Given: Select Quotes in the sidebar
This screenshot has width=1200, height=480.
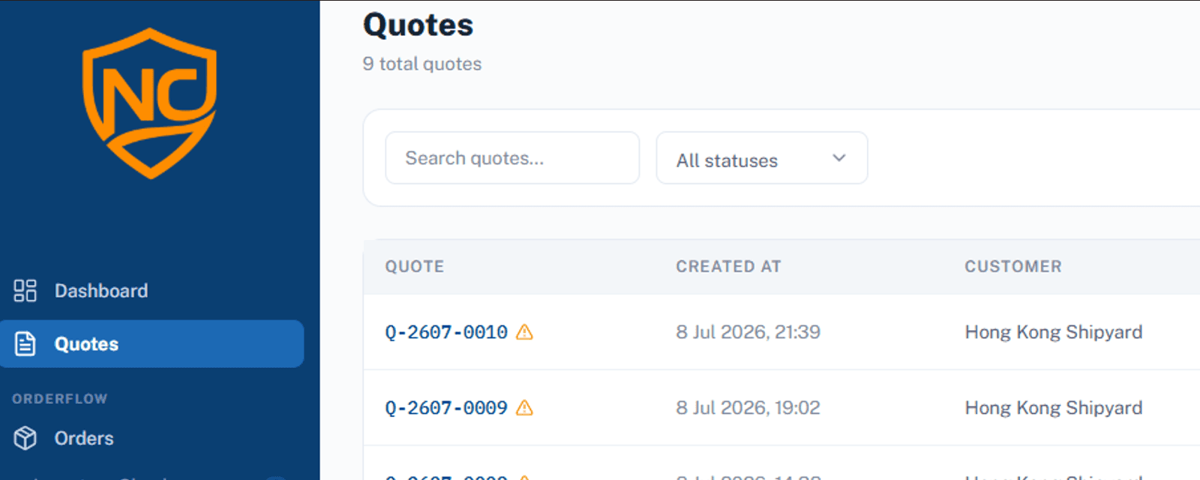Looking at the screenshot, I should pyautogui.click(x=151, y=343).
